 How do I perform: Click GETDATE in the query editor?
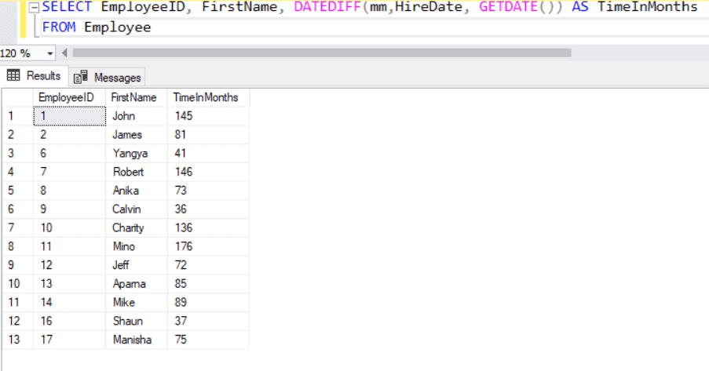(507, 7)
